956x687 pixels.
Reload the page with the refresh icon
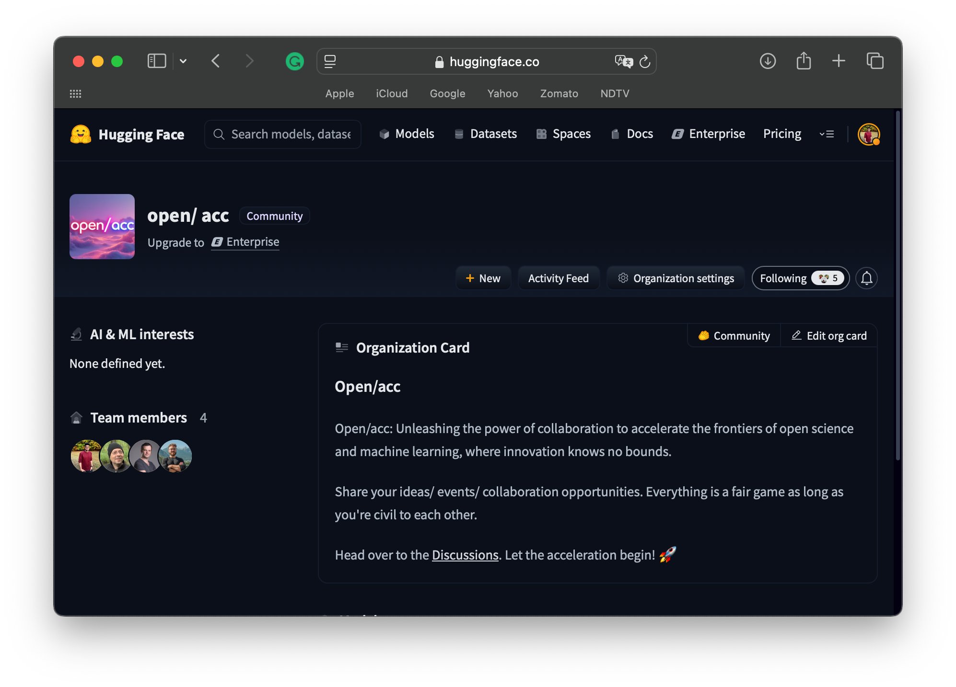[x=645, y=61]
